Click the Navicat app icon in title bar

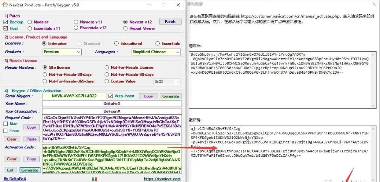(x=4, y=5)
